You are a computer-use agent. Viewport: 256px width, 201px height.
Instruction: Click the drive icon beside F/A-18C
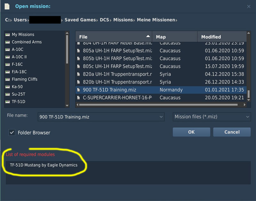pos(7,72)
